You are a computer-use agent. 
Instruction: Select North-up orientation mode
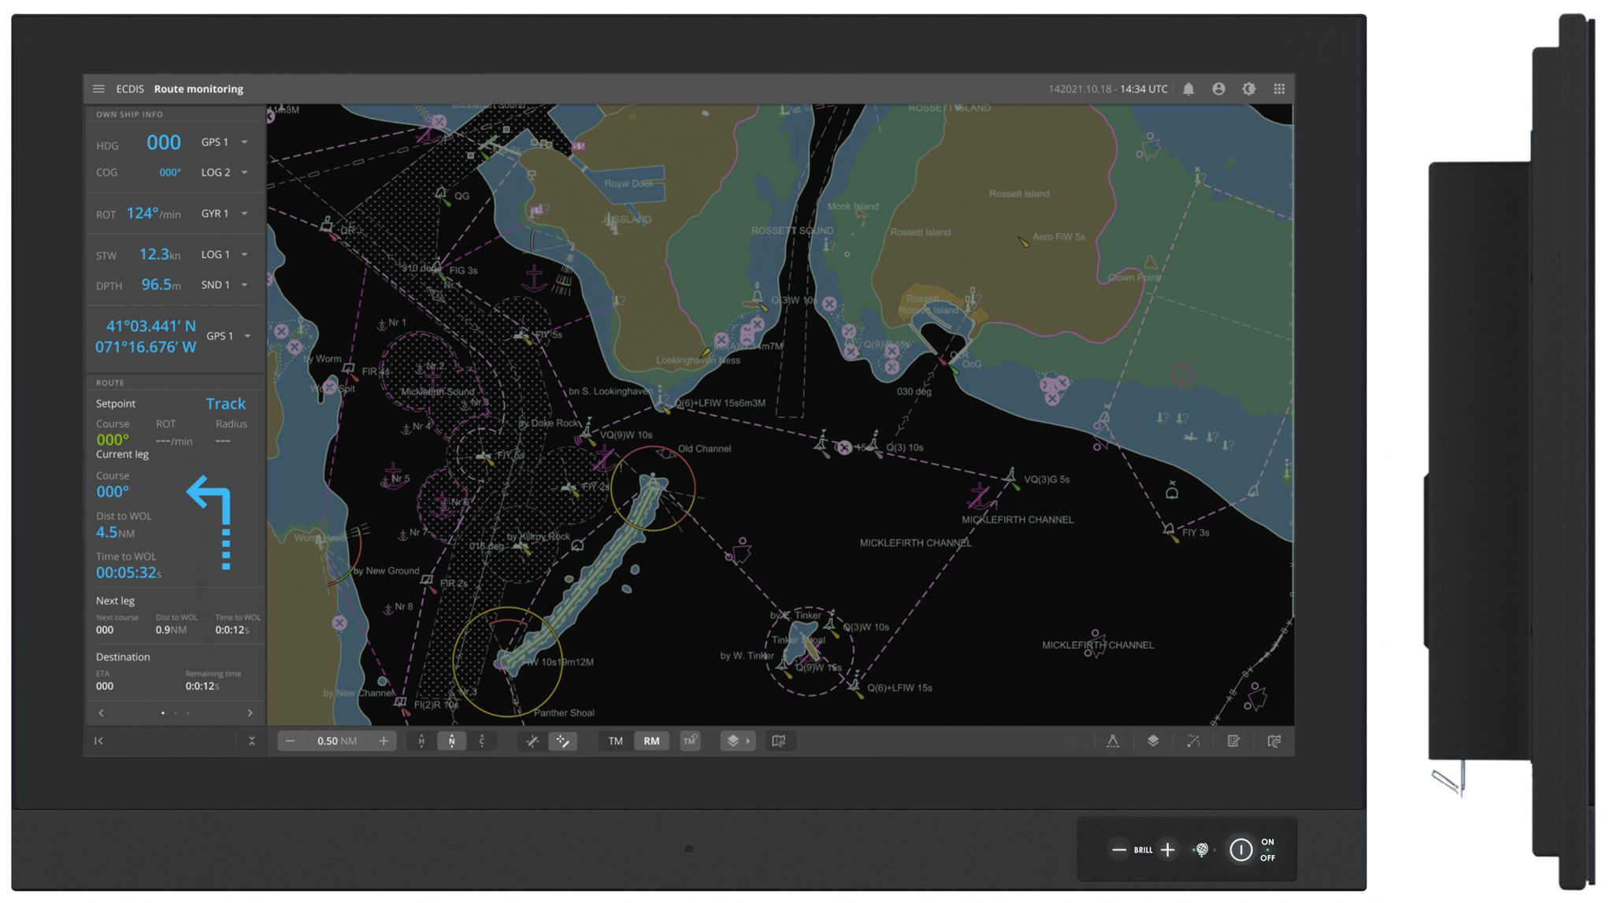(451, 741)
